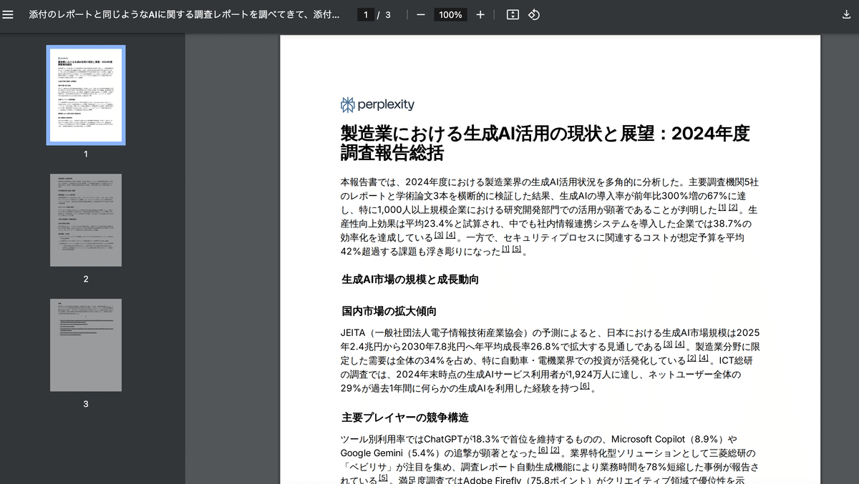Screen dimensions: 859x484
Task: Download the PDF using the download icon
Action: (847, 15)
